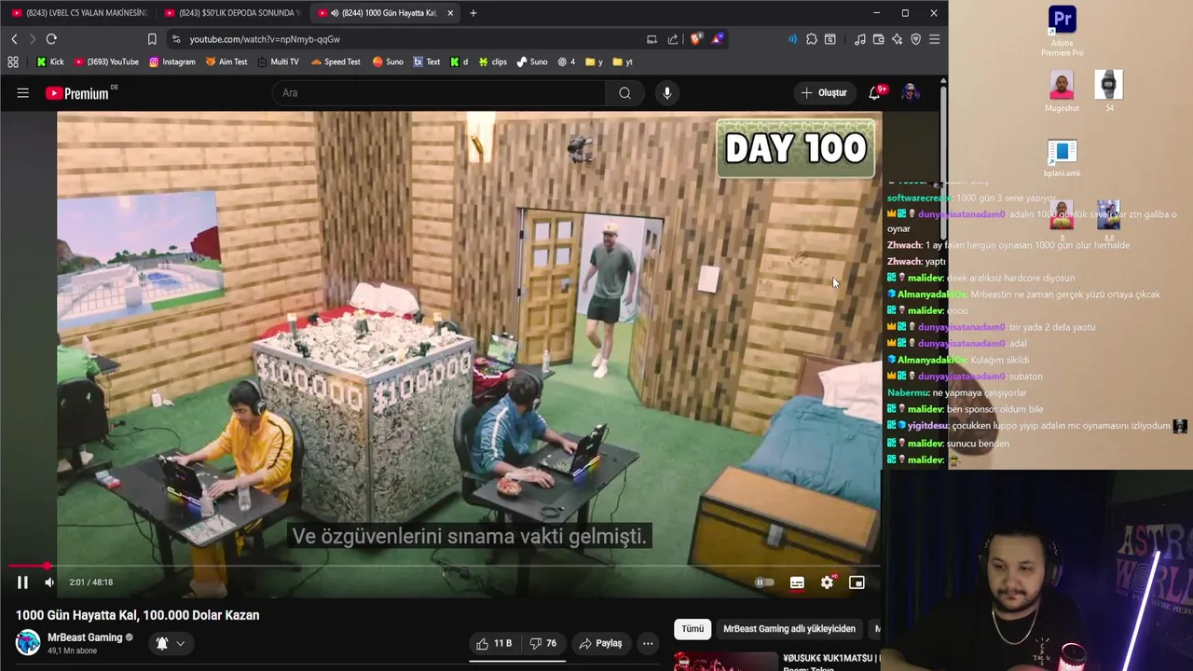The width and height of the screenshot is (1193, 671).
Task: Start voice search with microphone icon
Action: (666, 92)
